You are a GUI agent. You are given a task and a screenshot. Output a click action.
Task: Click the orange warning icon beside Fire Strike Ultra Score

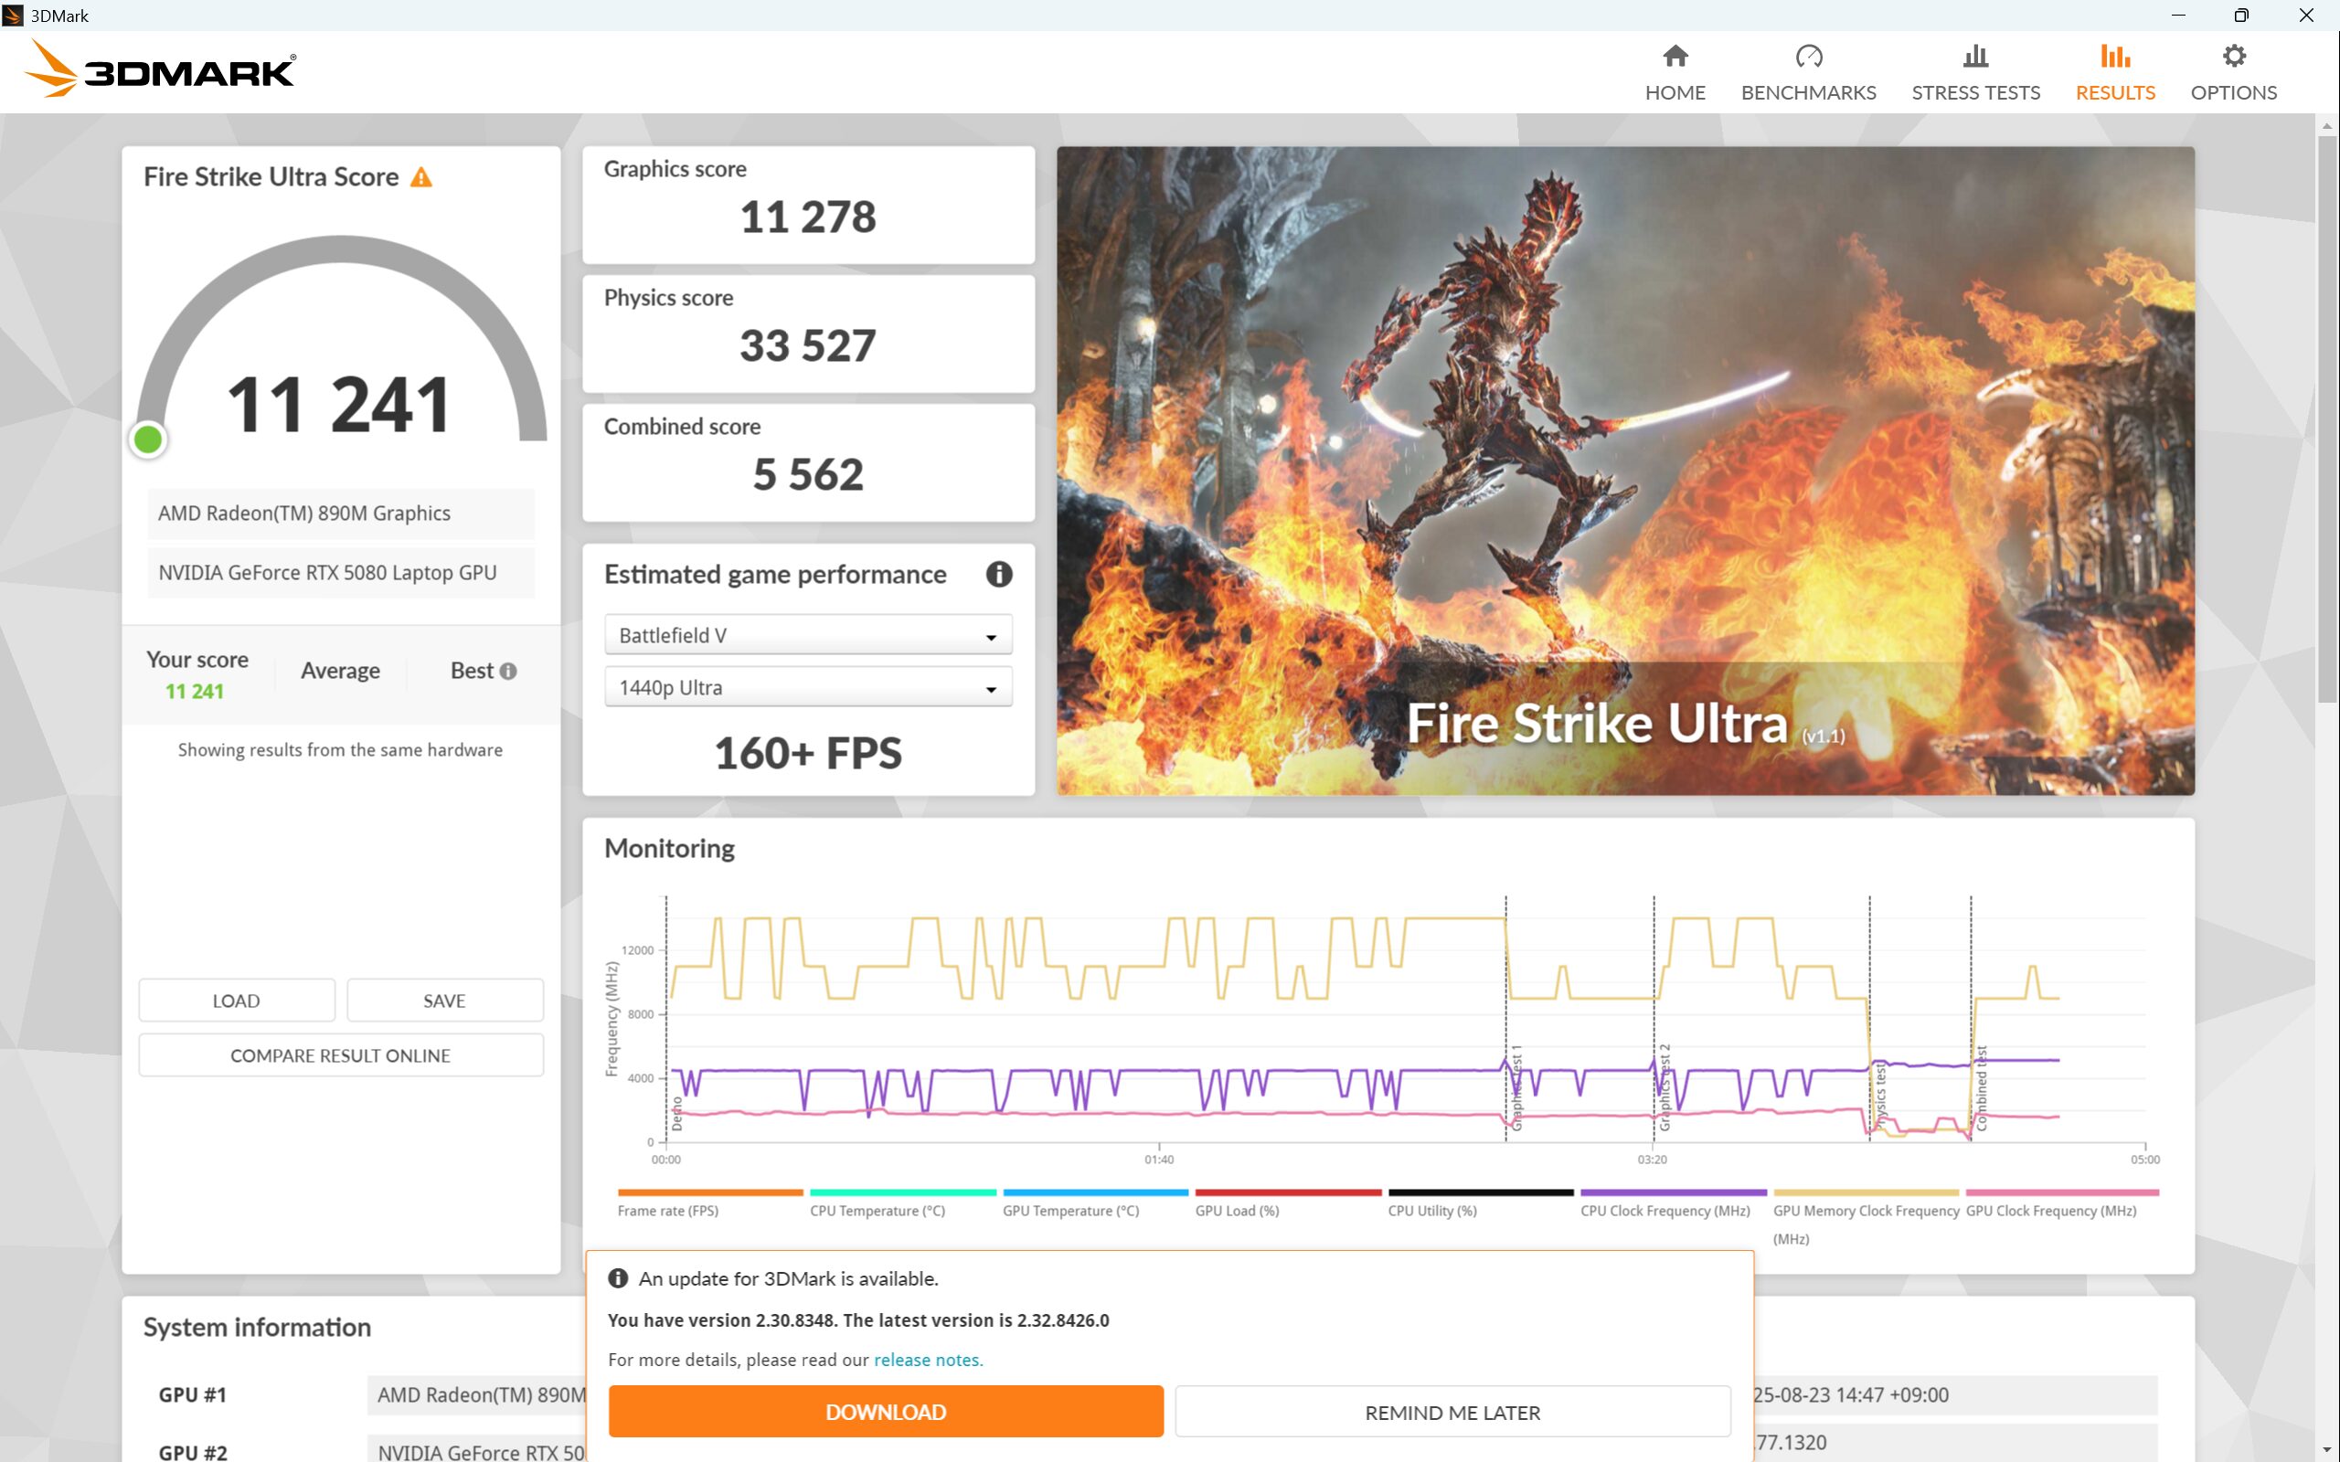coord(420,177)
